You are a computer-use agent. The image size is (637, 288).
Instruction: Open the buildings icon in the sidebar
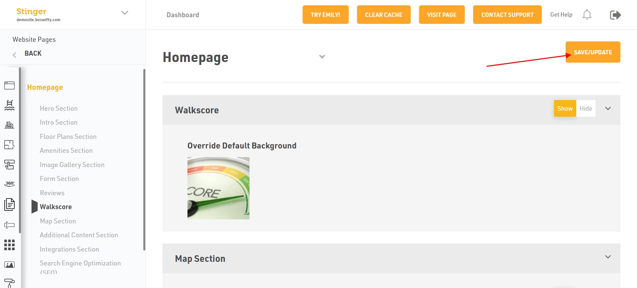tap(9, 125)
